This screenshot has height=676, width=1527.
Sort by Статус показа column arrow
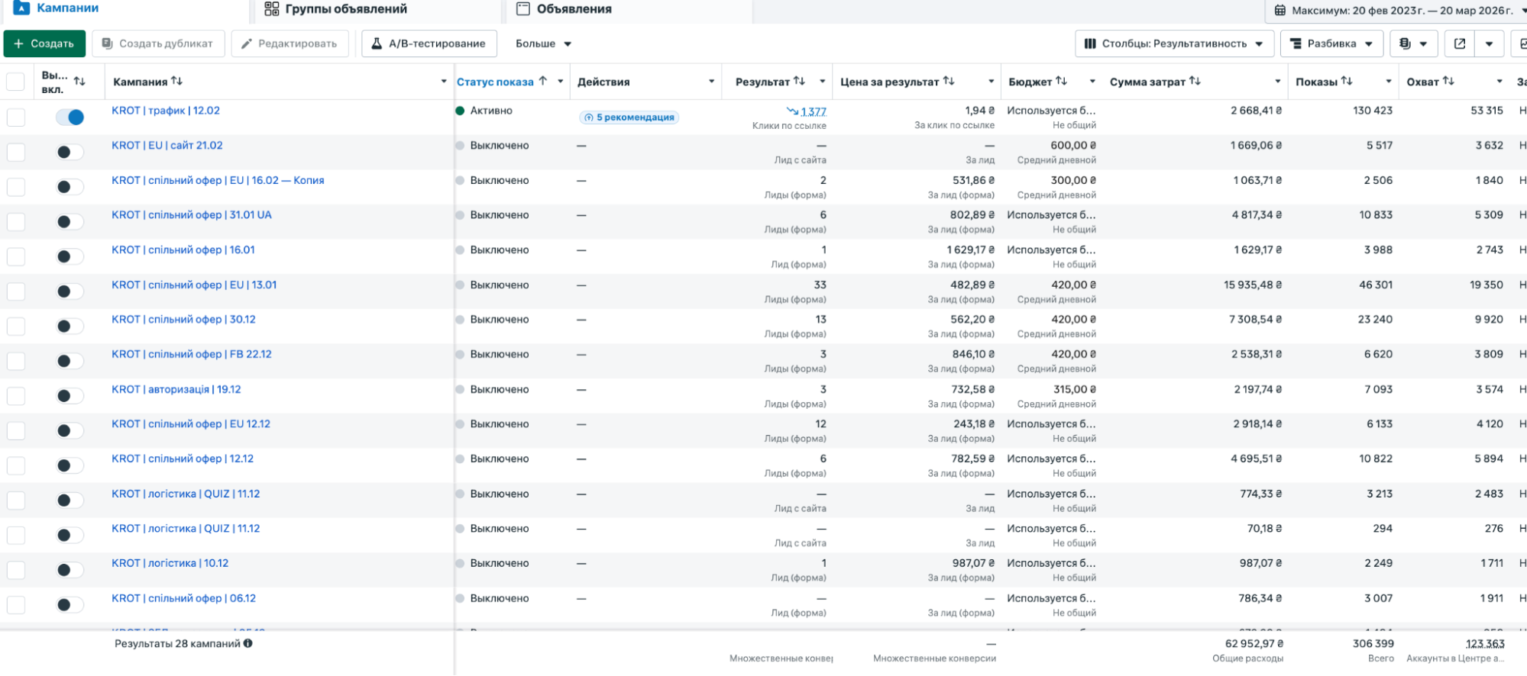[x=542, y=81]
